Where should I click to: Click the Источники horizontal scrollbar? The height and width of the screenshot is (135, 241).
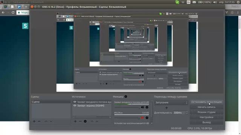(x=92, y=117)
